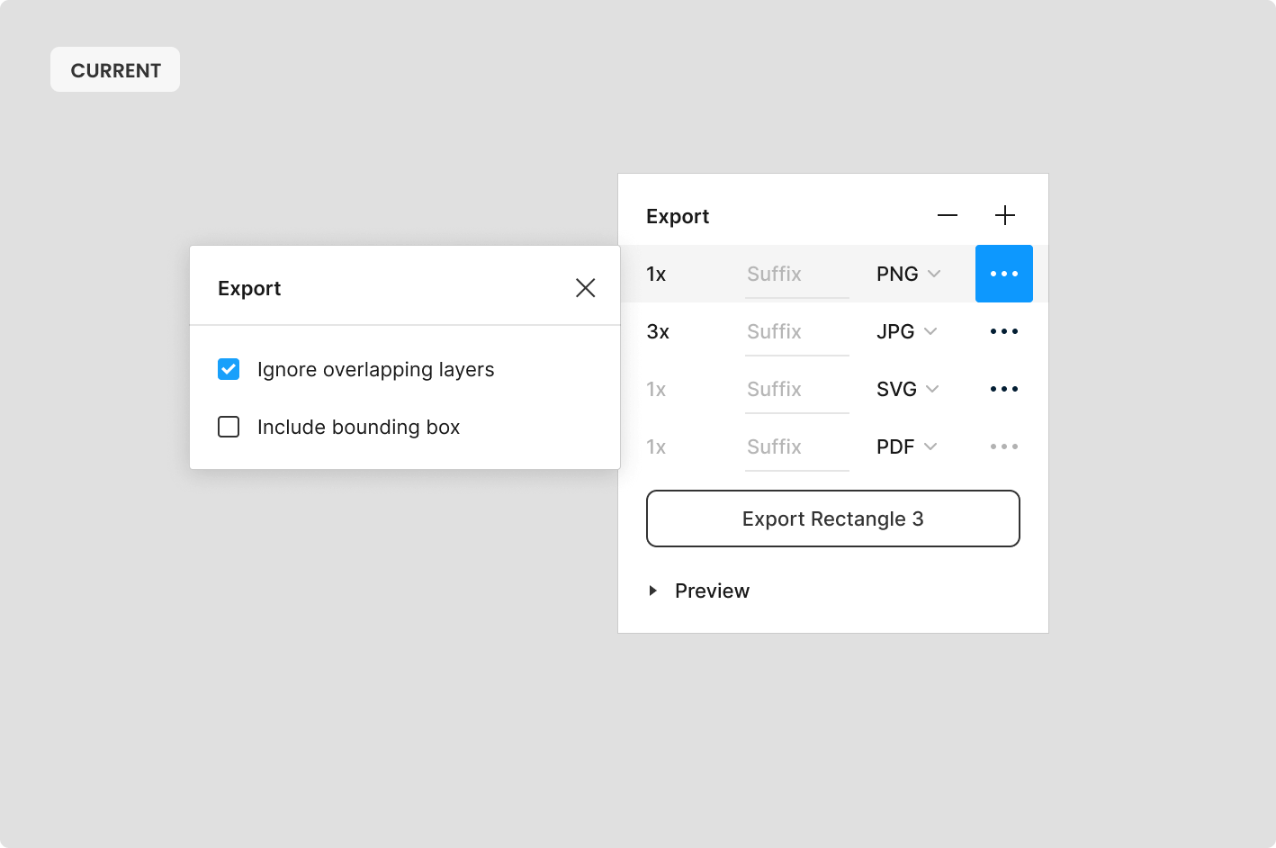Click the Export heading in the right panel
The image size is (1276, 848).
tap(678, 216)
